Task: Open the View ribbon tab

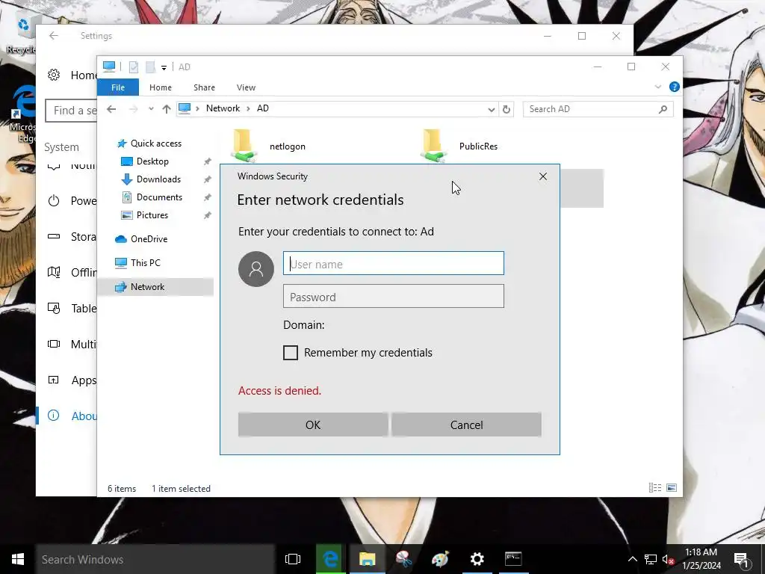Action: [x=246, y=87]
